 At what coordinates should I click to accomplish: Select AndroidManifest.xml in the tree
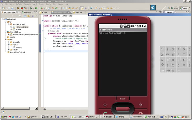17,52
